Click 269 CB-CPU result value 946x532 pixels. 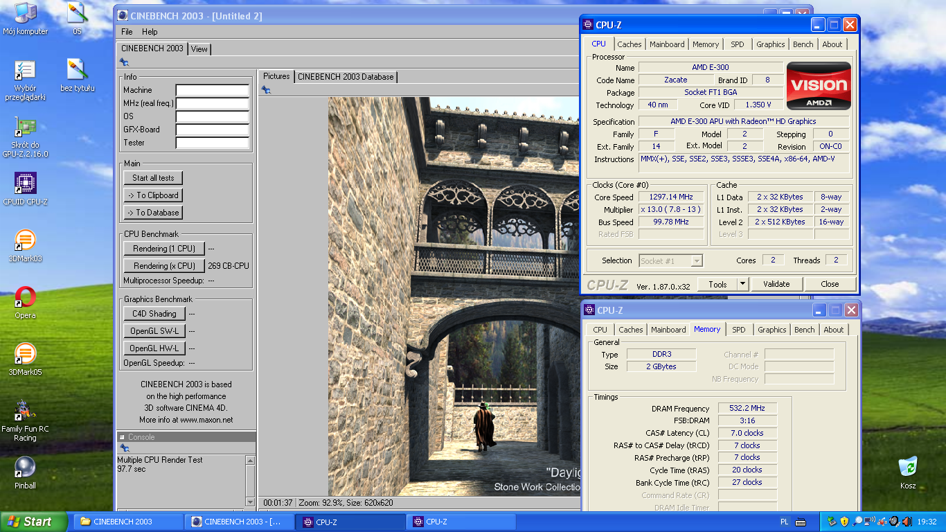229,266
